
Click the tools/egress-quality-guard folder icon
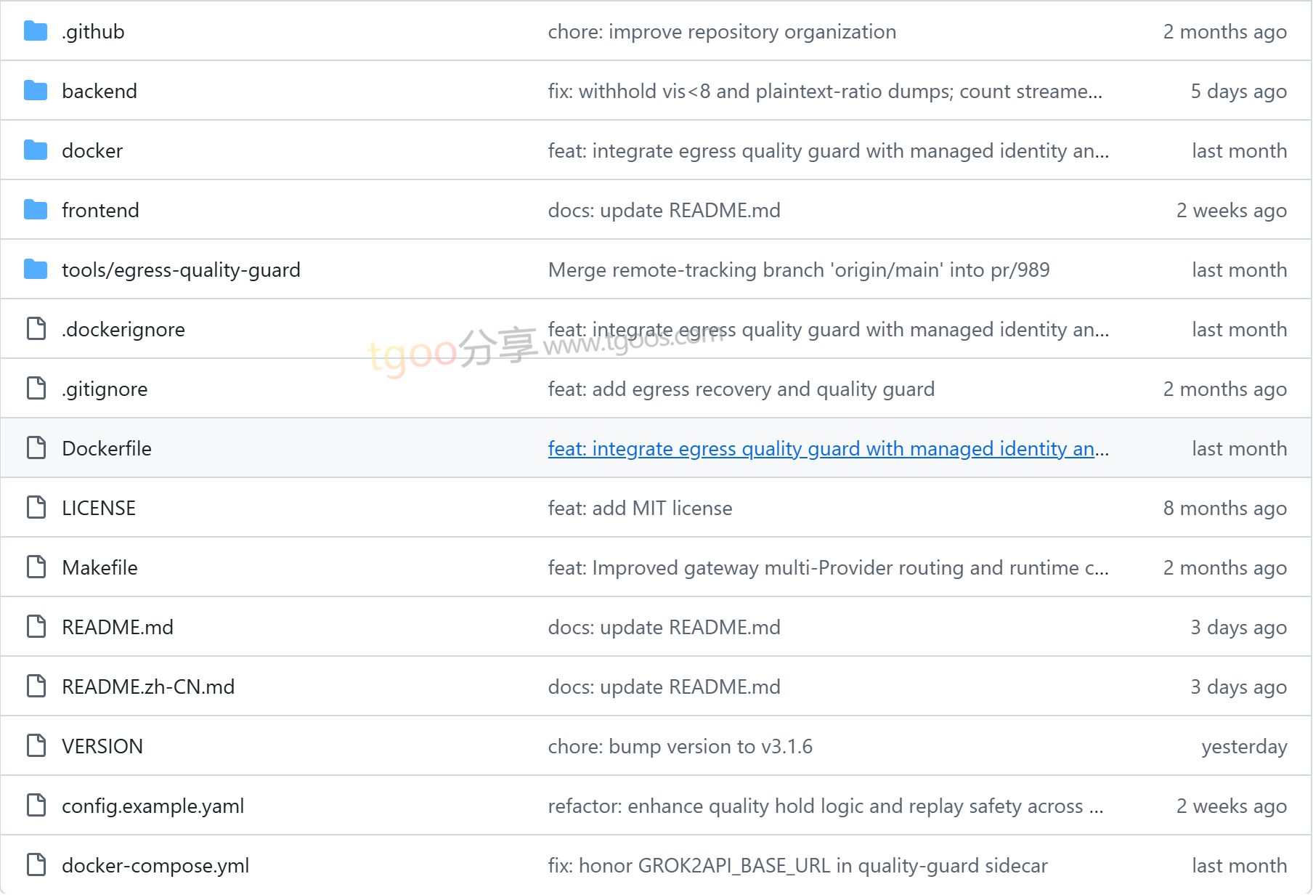tap(36, 270)
